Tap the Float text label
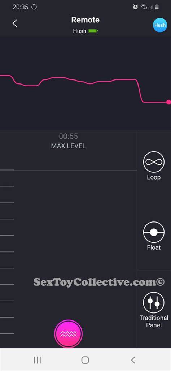This screenshot has width=171, height=371. click(x=154, y=247)
